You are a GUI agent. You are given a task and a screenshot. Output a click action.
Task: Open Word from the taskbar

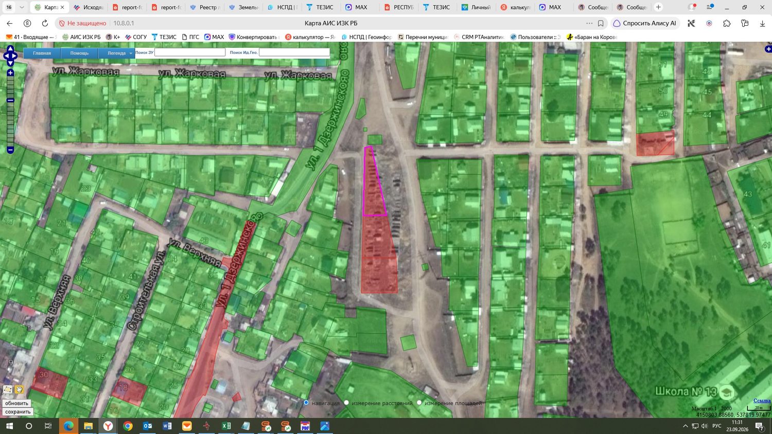point(167,426)
